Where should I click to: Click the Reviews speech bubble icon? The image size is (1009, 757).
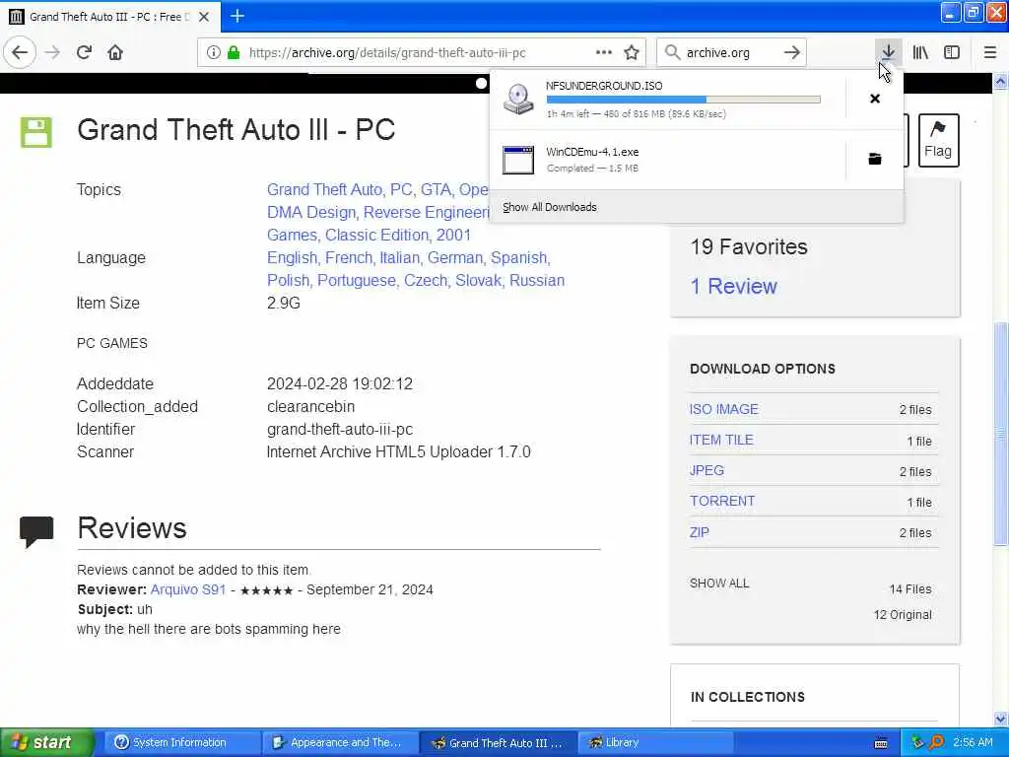(36, 531)
